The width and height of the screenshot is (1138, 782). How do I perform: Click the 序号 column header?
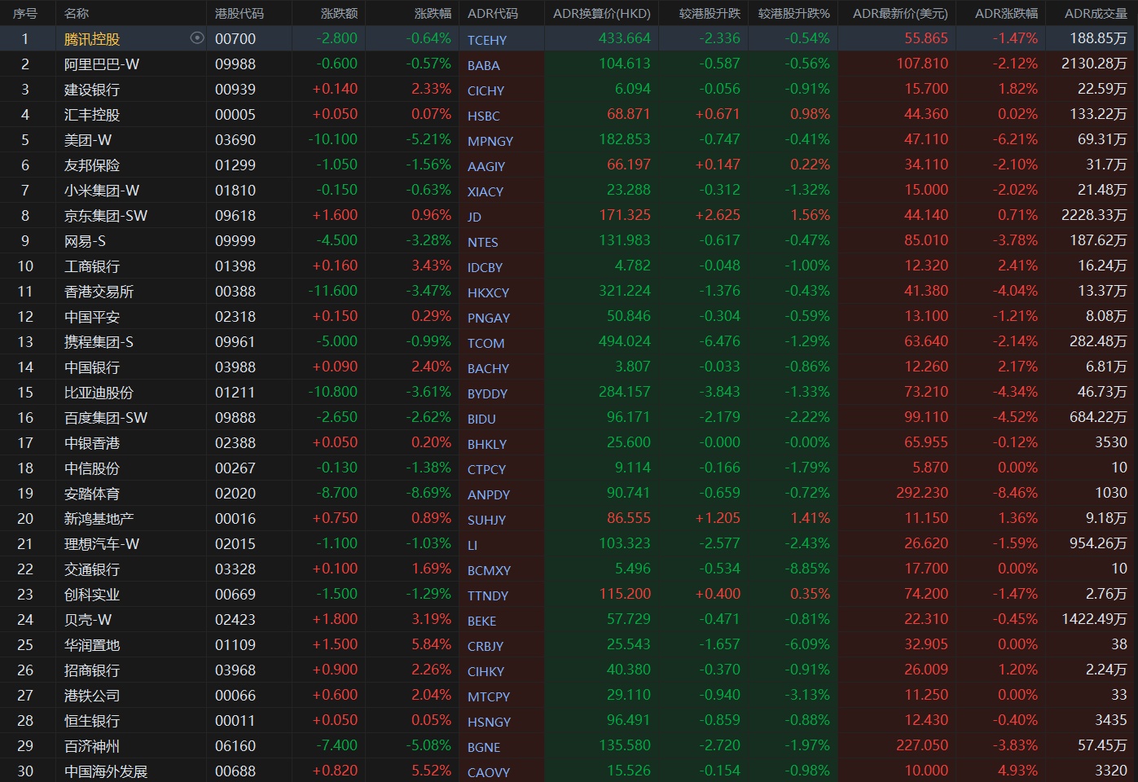(25, 13)
